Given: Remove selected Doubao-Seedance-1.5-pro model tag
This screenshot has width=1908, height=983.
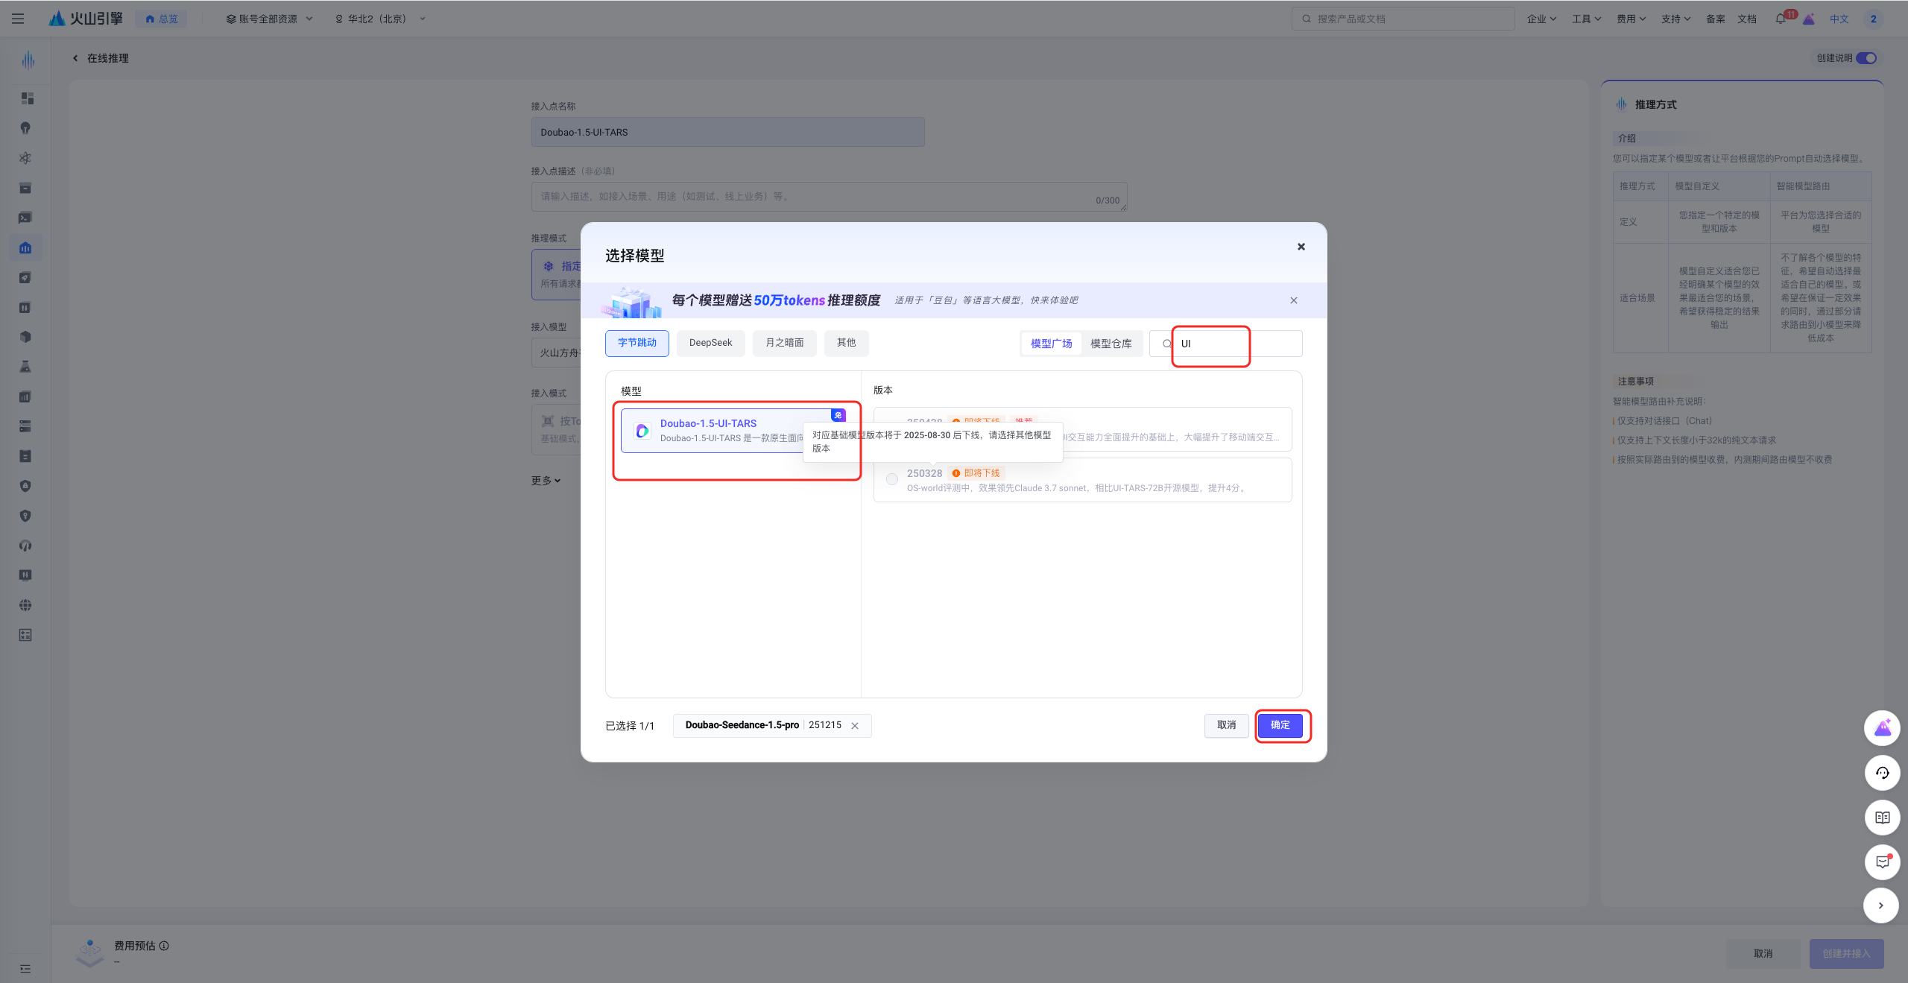Looking at the screenshot, I should click(x=855, y=726).
